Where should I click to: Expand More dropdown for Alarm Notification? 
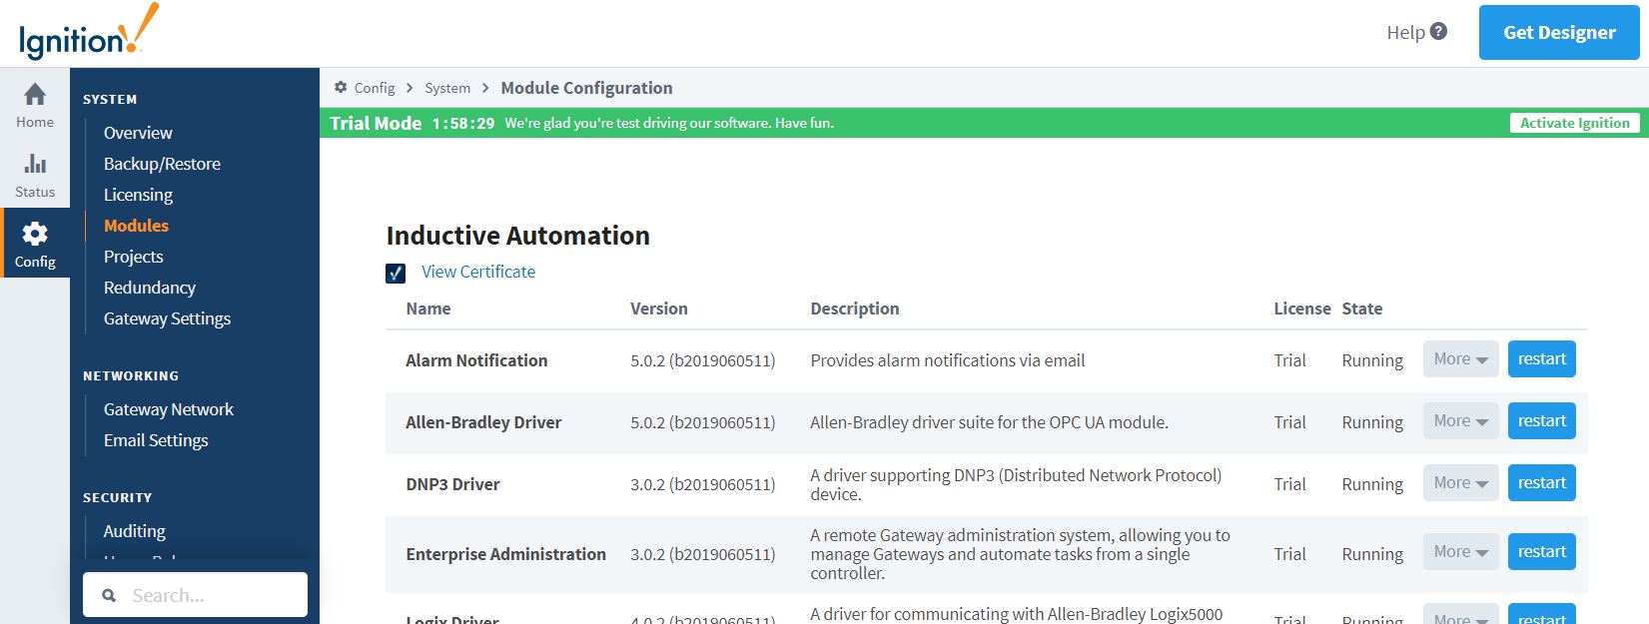(x=1460, y=359)
